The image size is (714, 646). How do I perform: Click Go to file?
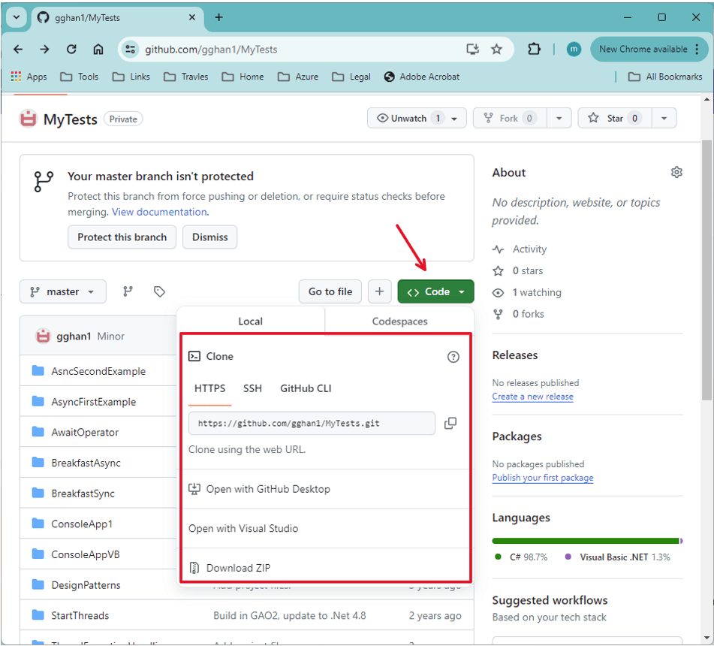click(330, 291)
